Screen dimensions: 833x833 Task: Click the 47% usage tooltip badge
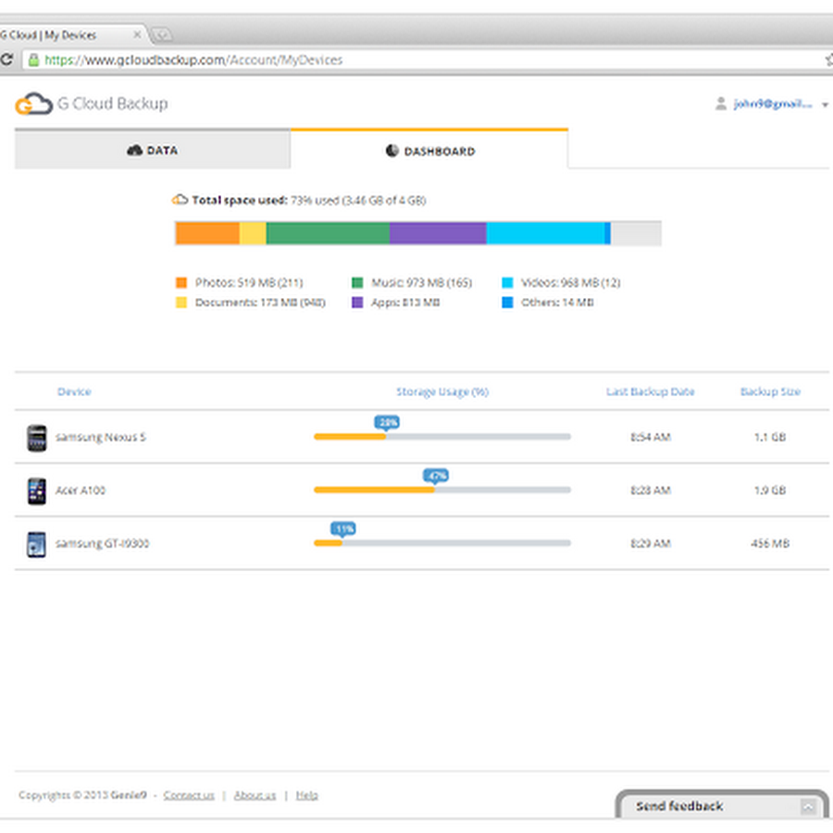point(436,476)
